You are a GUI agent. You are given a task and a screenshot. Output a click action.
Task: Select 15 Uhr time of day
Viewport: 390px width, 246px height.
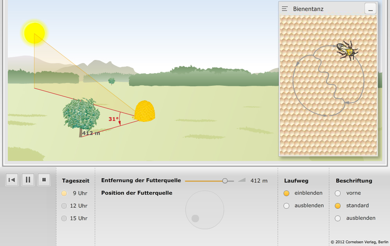click(x=64, y=218)
